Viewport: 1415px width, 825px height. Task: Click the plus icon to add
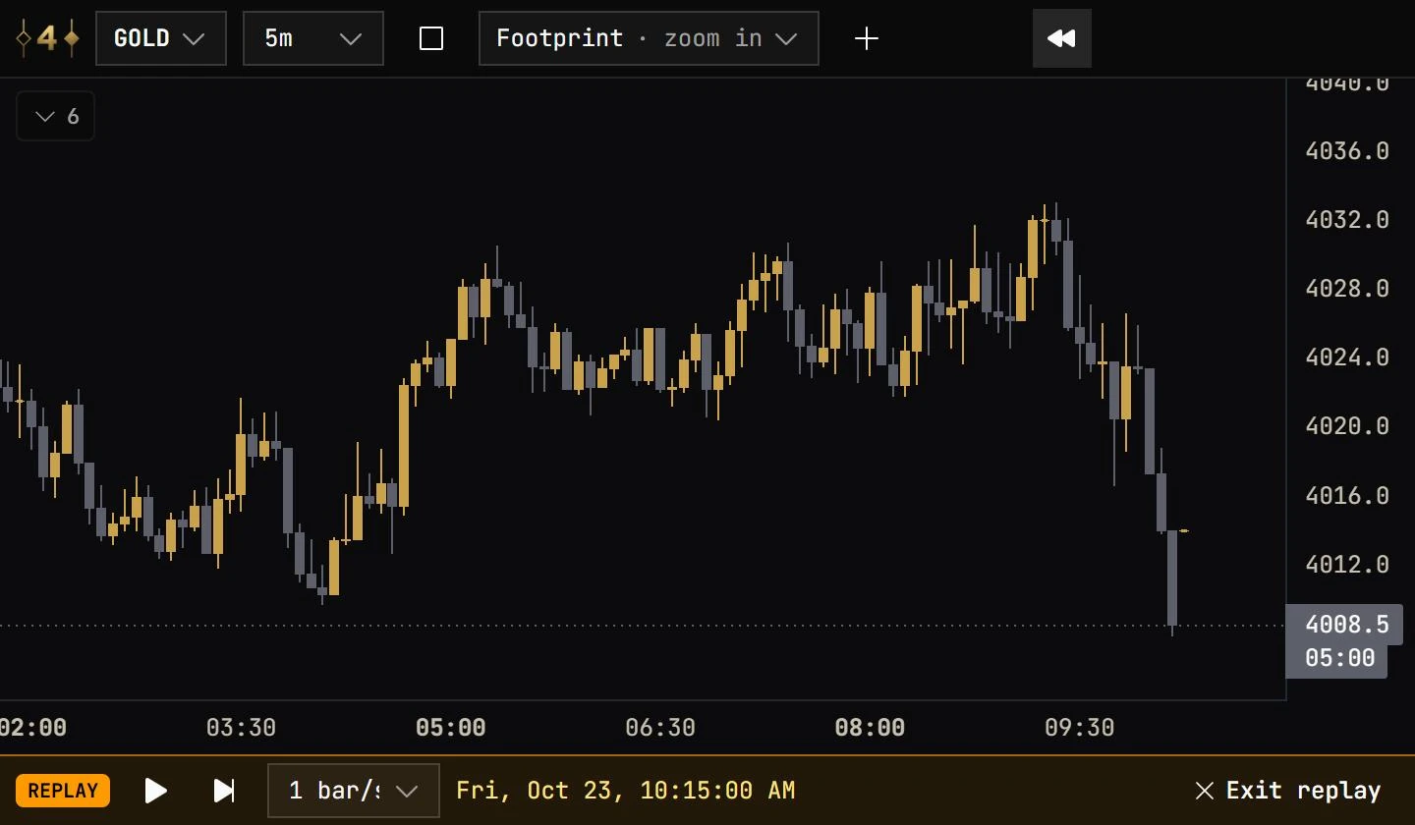[866, 38]
